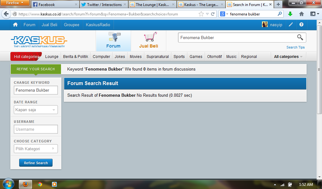Image resolution: width=322 pixels, height=189 pixels.
Task: Click the Username filter field
Action: point(36,129)
